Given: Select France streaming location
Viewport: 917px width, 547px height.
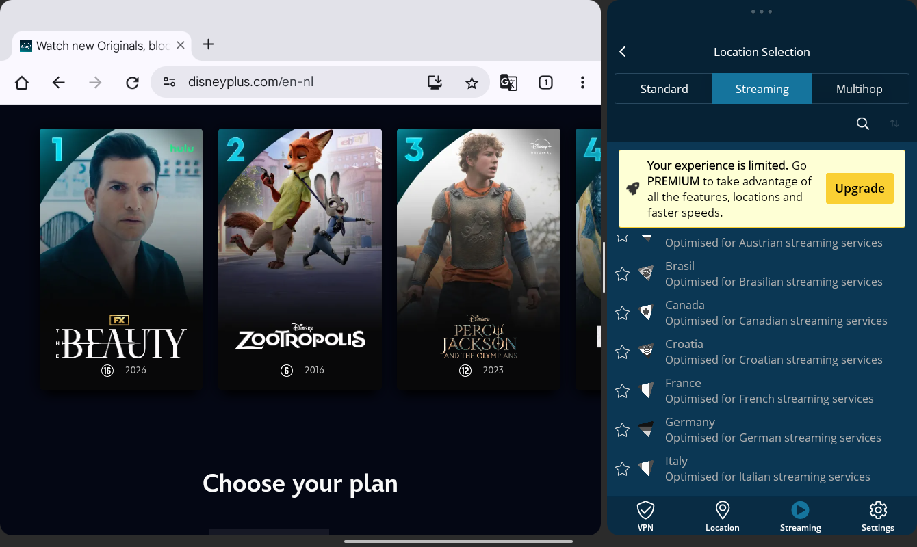Looking at the screenshot, I should tap(762, 391).
